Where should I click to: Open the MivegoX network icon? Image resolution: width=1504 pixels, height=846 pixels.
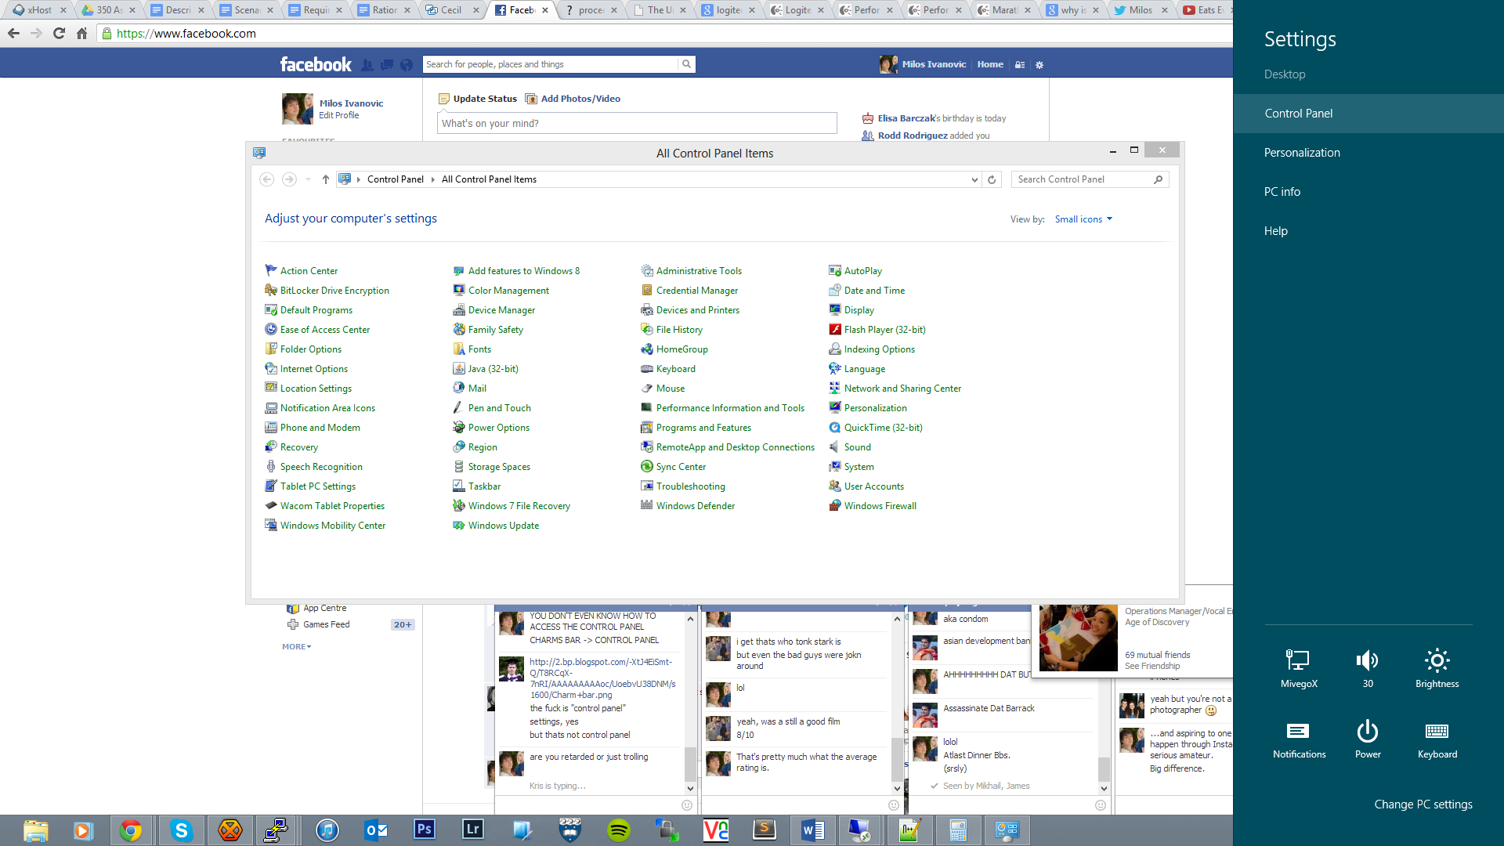[x=1298, y=662]
